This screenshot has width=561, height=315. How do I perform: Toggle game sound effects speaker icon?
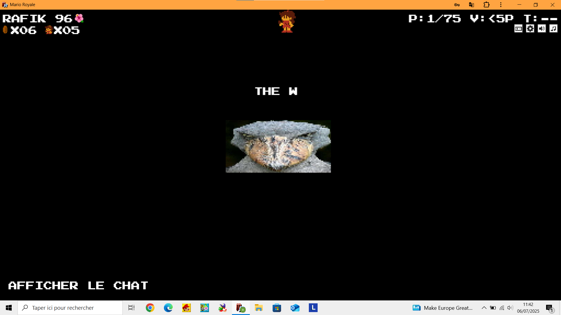(x=542, y=29)
